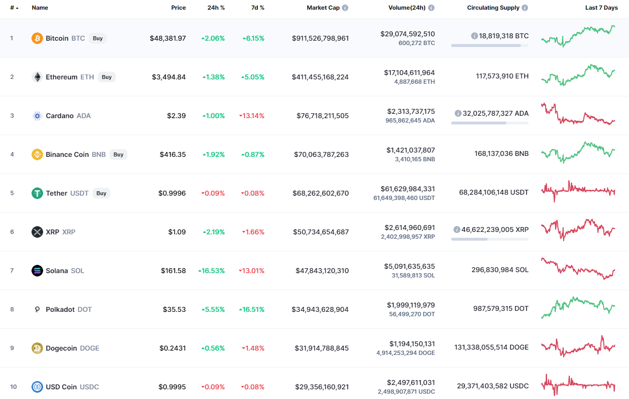Click Cardano circulating supply progress bar
Viewport: 629px width, 399px height.
490,123
